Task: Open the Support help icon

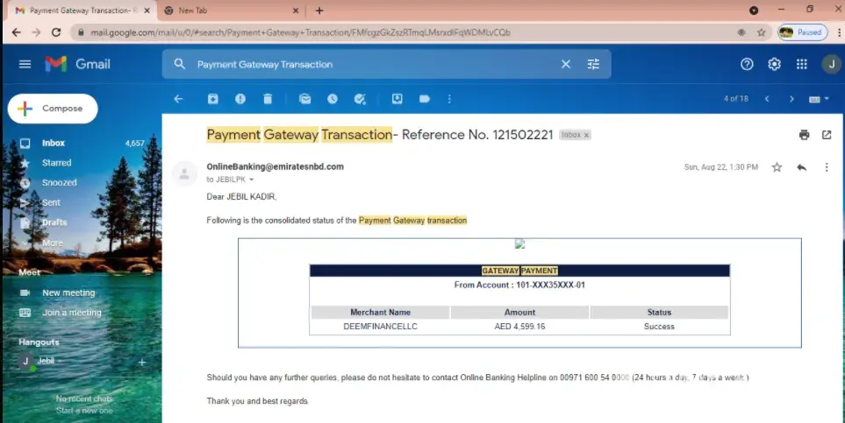Action: pos(747,64)
